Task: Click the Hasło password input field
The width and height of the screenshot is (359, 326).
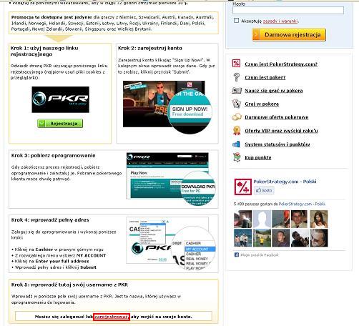Action: tap(288, 10)
